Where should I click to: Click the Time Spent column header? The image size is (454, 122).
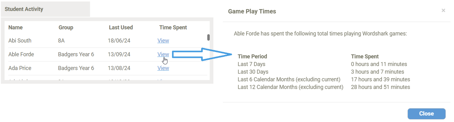173,28
